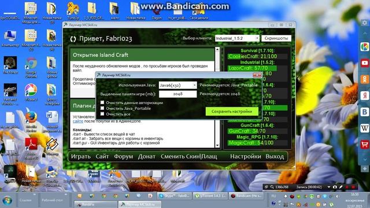Viewport: 370px width, 208px height.
Task: Select 'Сменить Скин\Плащ' menu item
Action: (x=189, y=157)
